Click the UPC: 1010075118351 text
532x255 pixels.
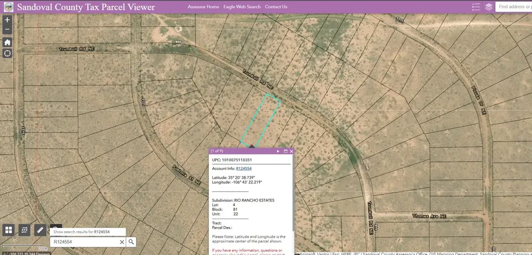(232, 160)
